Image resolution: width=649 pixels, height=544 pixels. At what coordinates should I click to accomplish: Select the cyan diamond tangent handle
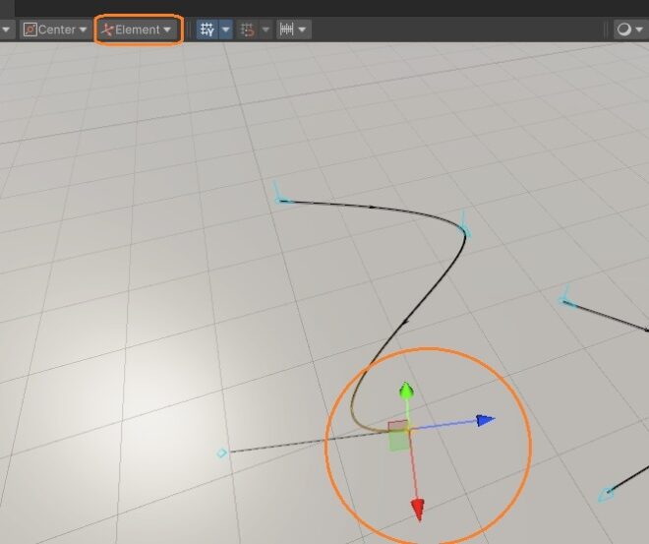pyautogui.click(x=221, y=453)
